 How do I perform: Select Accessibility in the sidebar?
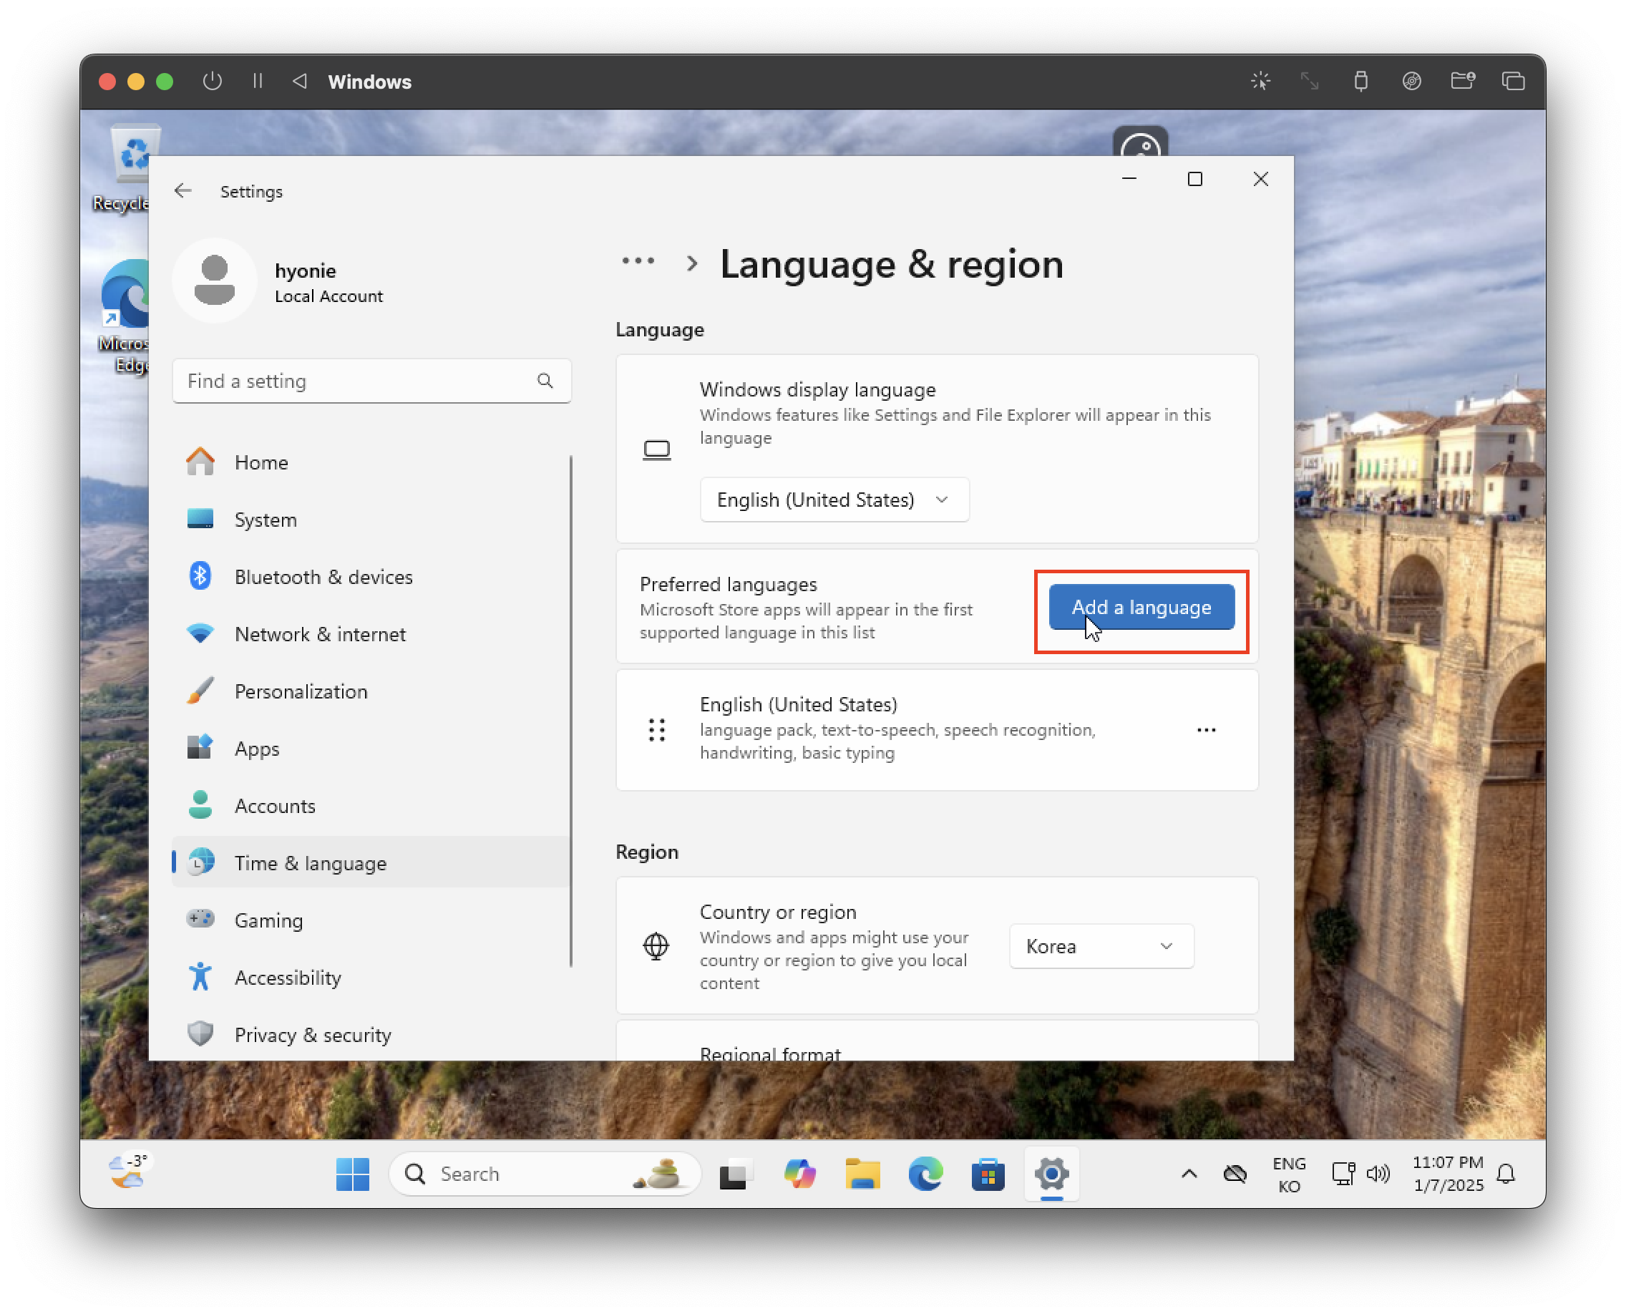point(288,977)
